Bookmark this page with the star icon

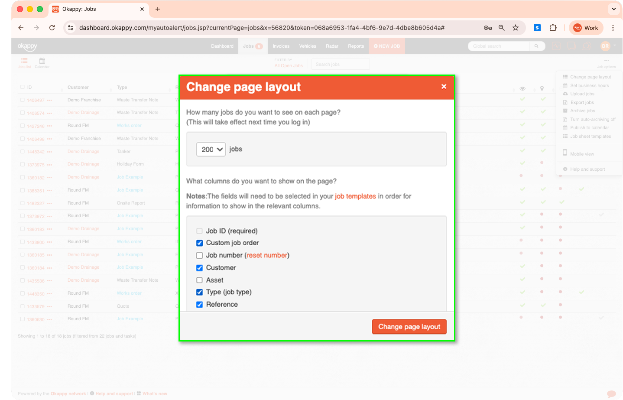516,28
